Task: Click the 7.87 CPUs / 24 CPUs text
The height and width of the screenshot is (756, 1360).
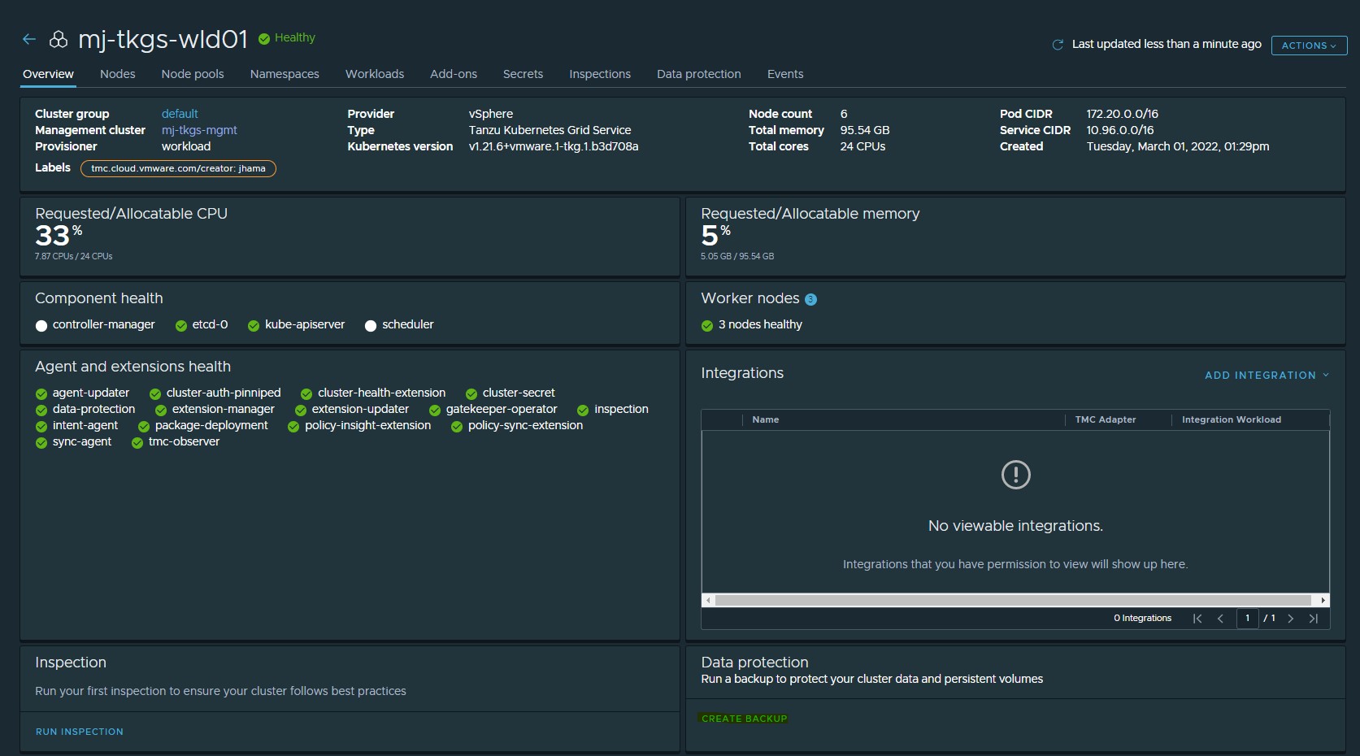Action: tap(74, 256)
